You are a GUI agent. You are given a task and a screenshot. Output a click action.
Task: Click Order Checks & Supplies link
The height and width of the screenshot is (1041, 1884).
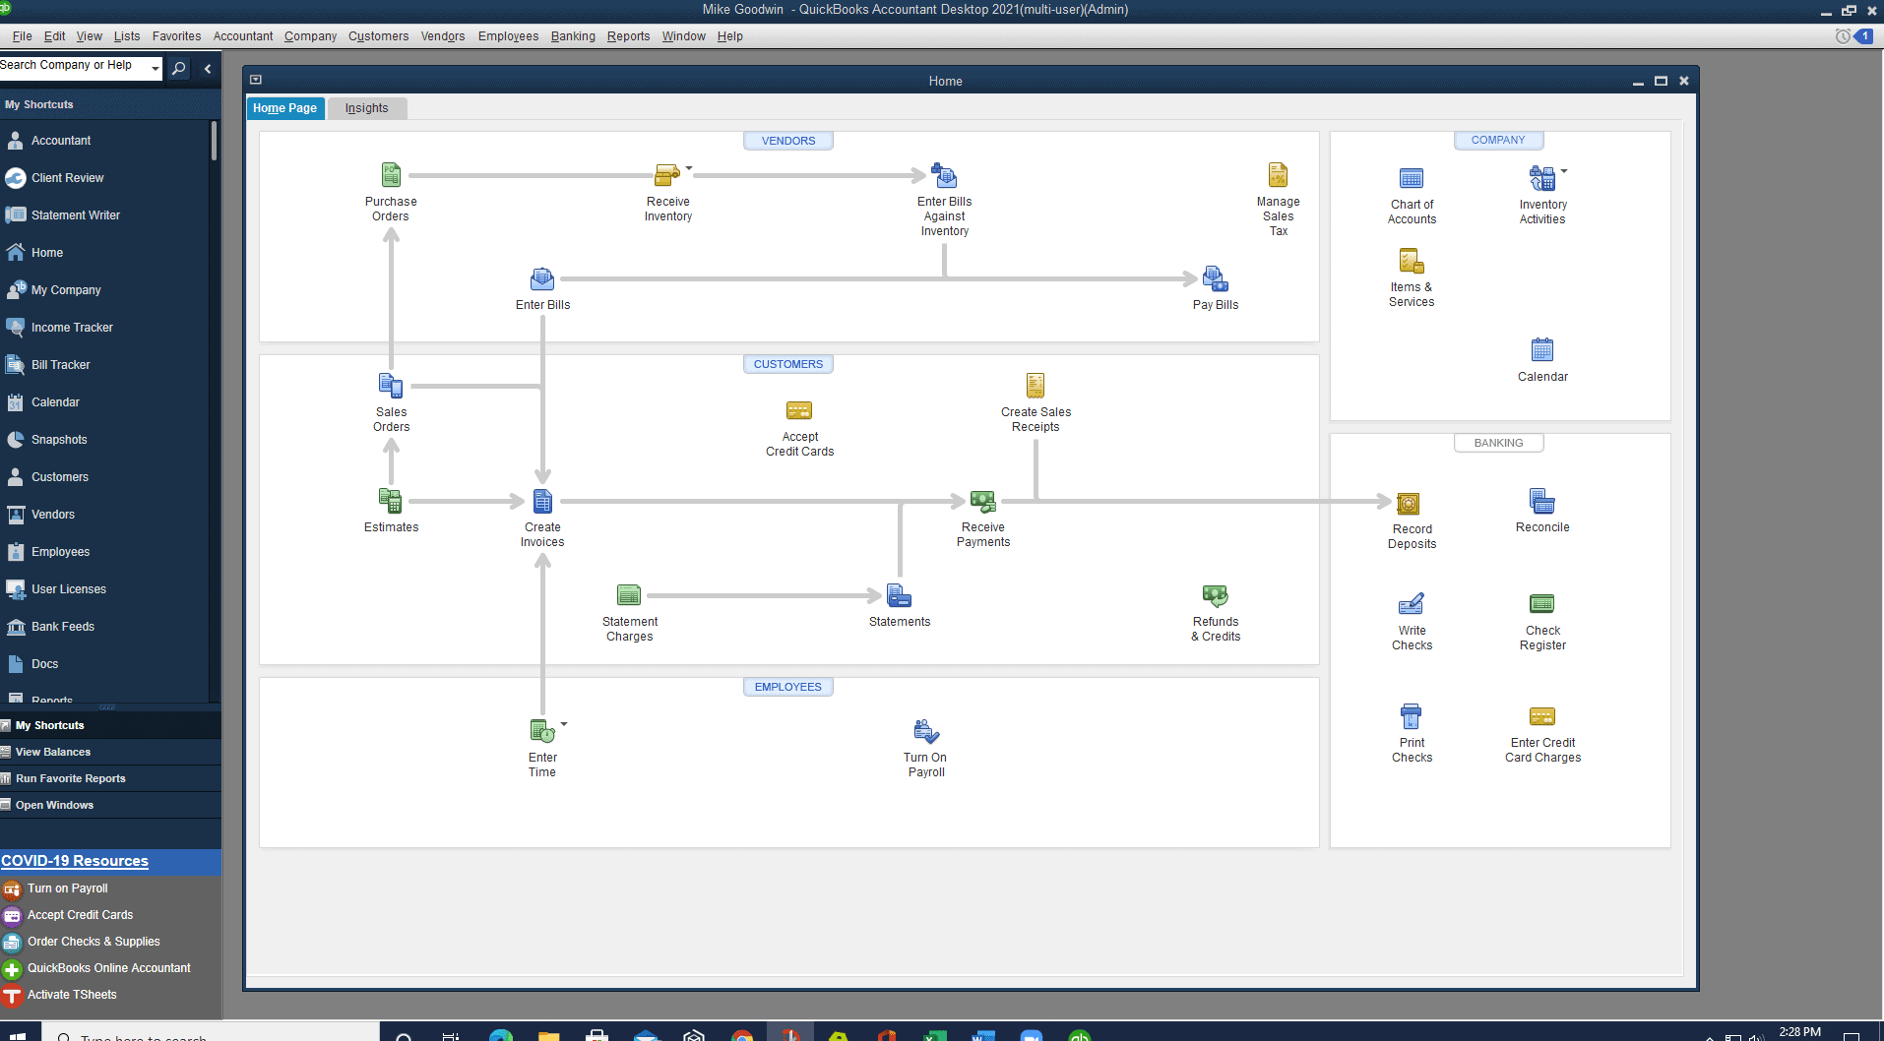tap(94, 942)
